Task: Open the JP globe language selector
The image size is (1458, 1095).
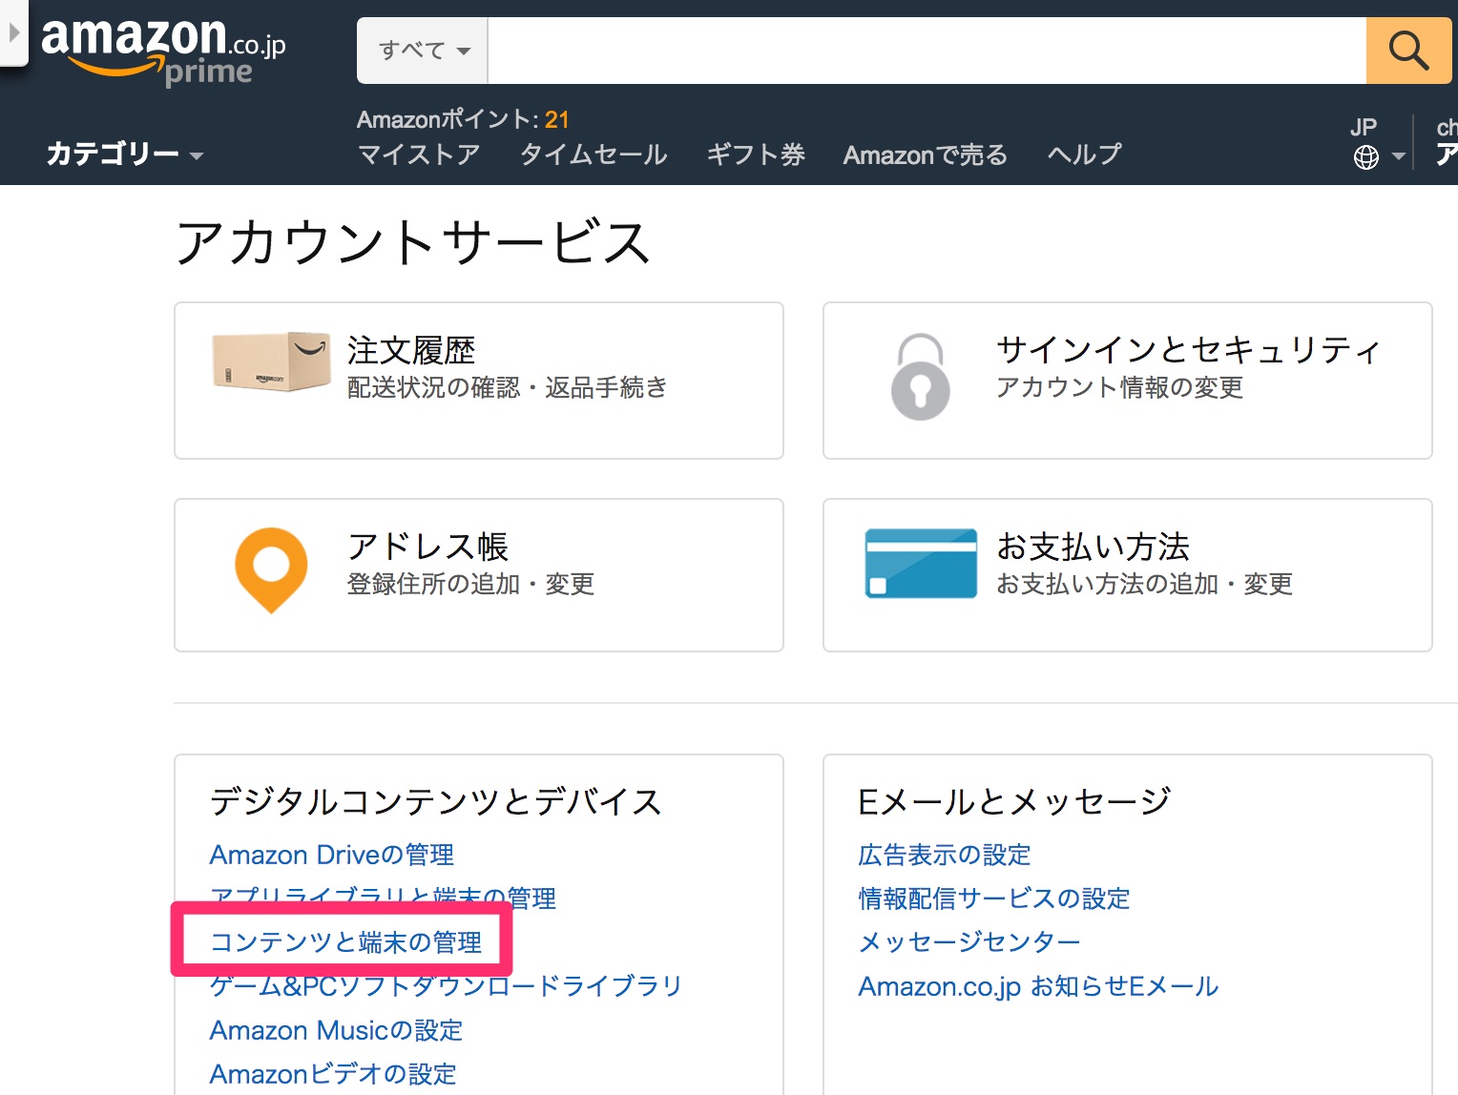Action: click(x=1378, y=143)
